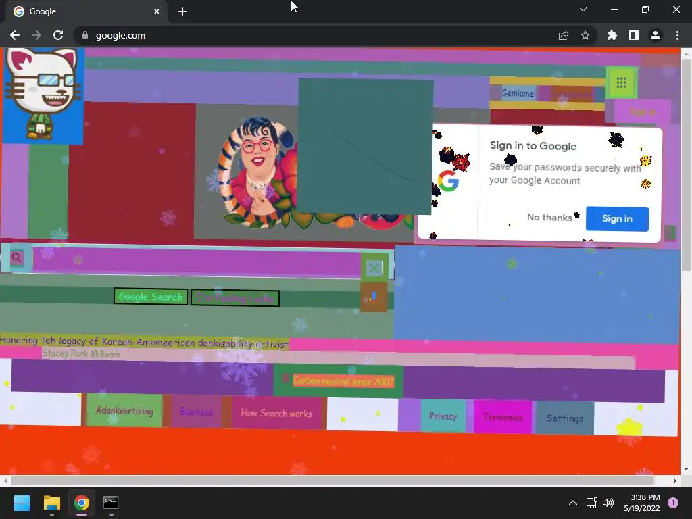Open File Explorer from taskbar
This screenshot has height=519, width=692.
pos(51,503)
